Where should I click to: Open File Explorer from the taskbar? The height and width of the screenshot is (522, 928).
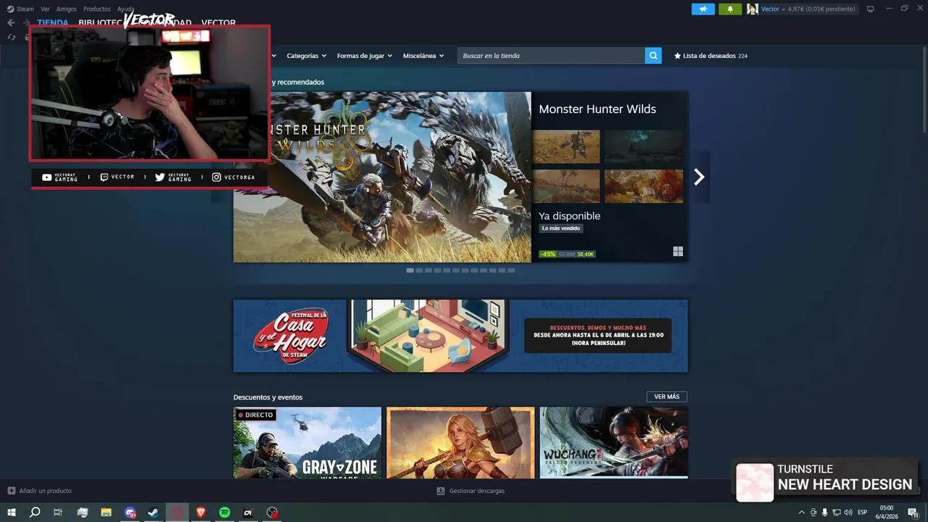pos(107,513)
